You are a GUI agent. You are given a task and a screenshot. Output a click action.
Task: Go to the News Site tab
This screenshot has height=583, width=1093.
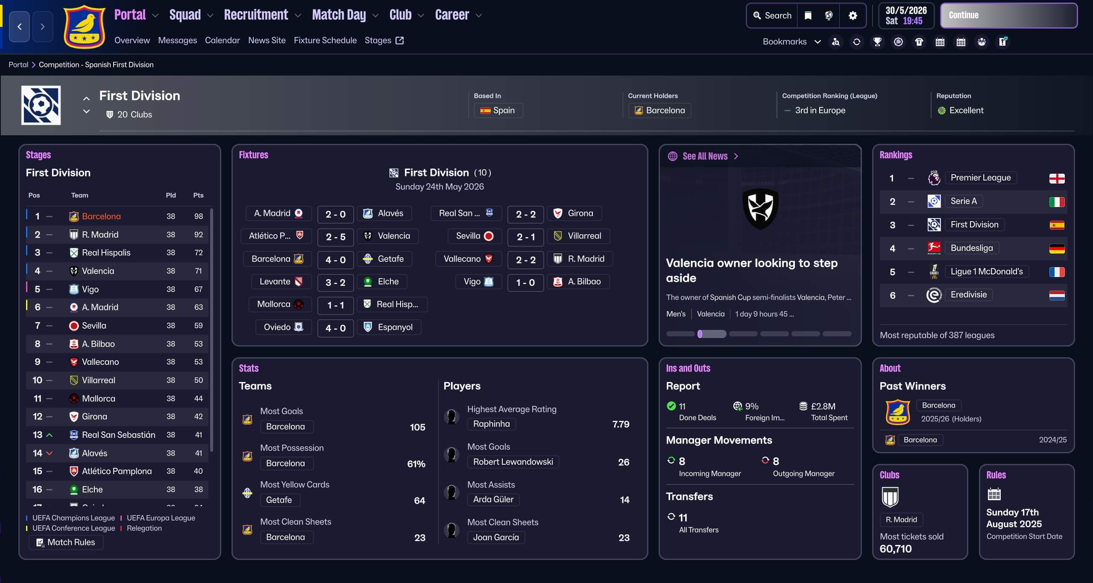[x=267, y=41]
